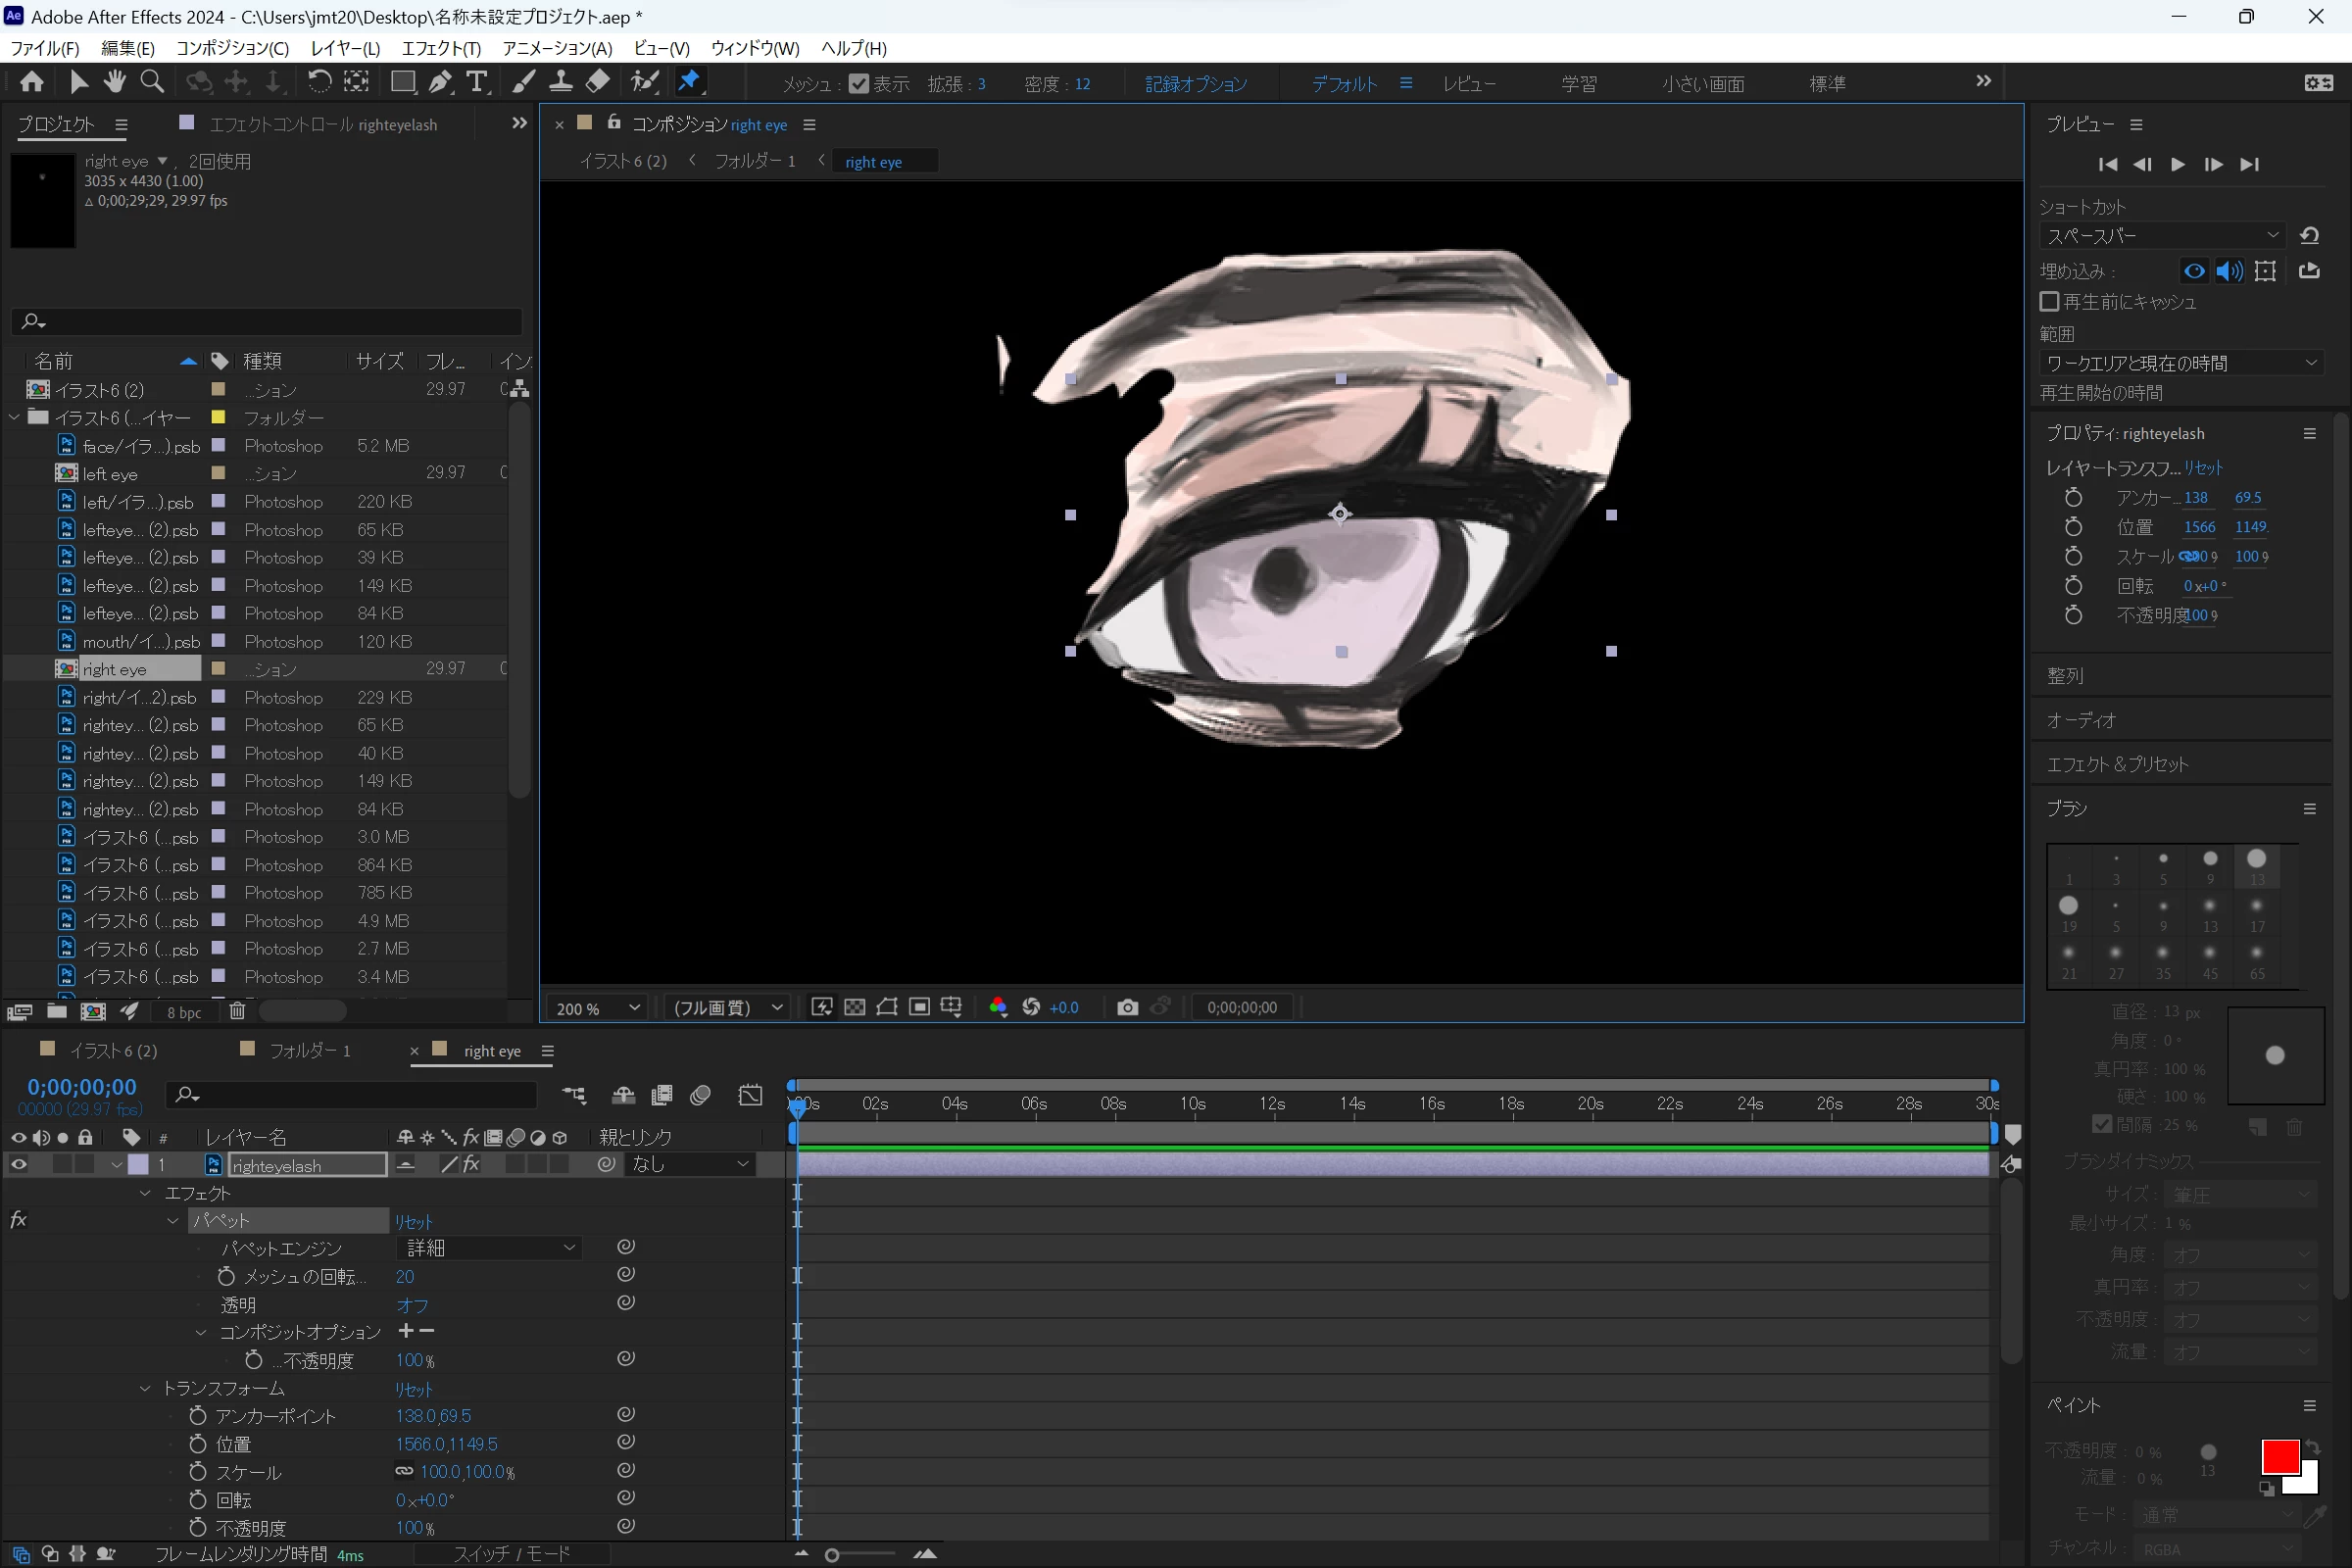Hide the righteyelash layer with eye icon

pos(18,1164)
